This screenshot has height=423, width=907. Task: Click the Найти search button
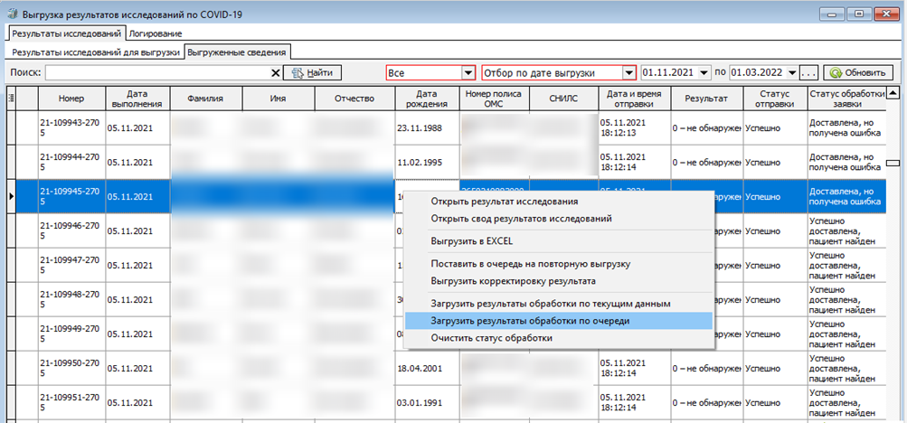[x=312, y=73]
